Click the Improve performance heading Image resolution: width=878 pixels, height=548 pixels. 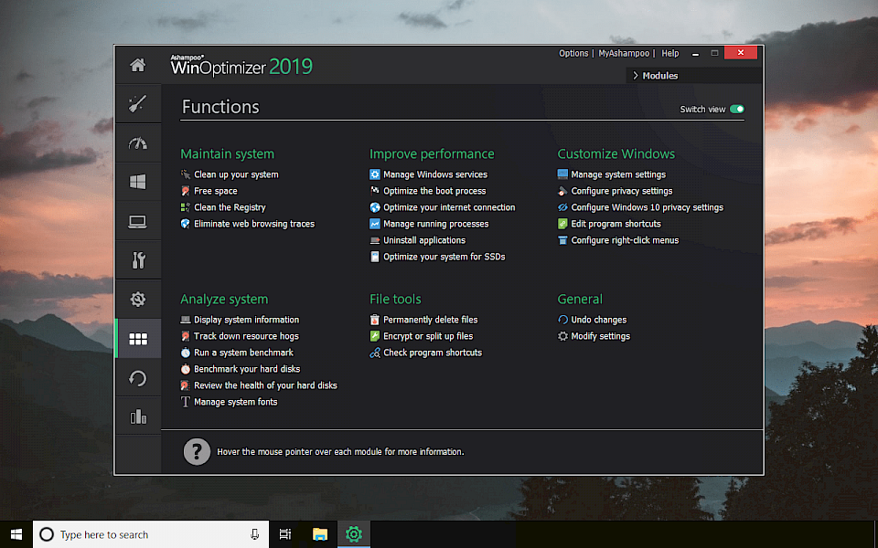pyautogui.click(x=432, y=153)
